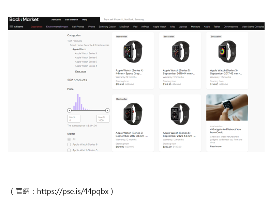This screenshot has width=268, height=201.
Task: Choose Apple Watch Series 4 category
Action: tap(86, 66)
